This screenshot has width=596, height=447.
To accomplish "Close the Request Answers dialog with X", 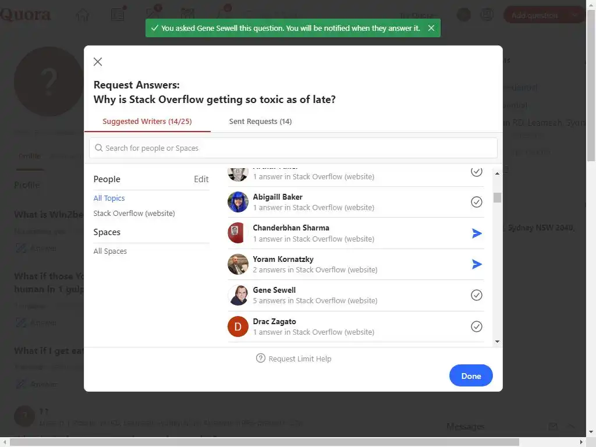I will (x=98, y=62).
